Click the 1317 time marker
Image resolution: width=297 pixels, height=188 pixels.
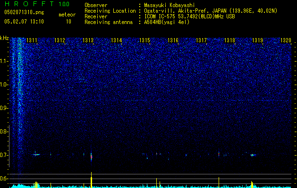(x=201, y=40)
